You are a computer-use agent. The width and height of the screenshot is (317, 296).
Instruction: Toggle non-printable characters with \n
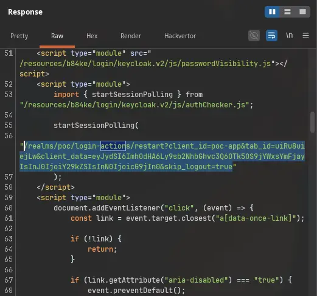point(290,36)
